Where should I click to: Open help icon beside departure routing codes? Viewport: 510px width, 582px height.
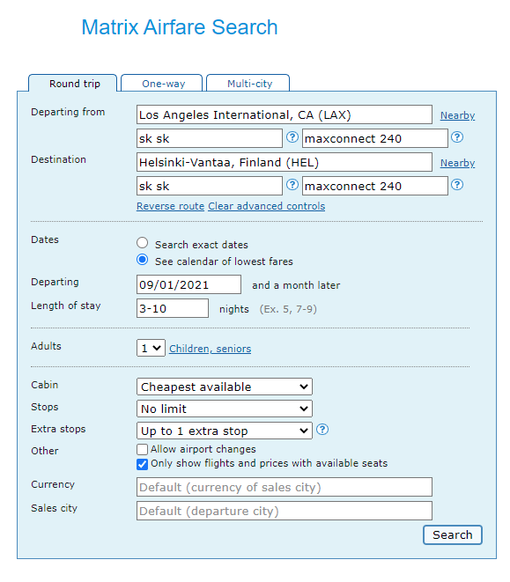292,137
